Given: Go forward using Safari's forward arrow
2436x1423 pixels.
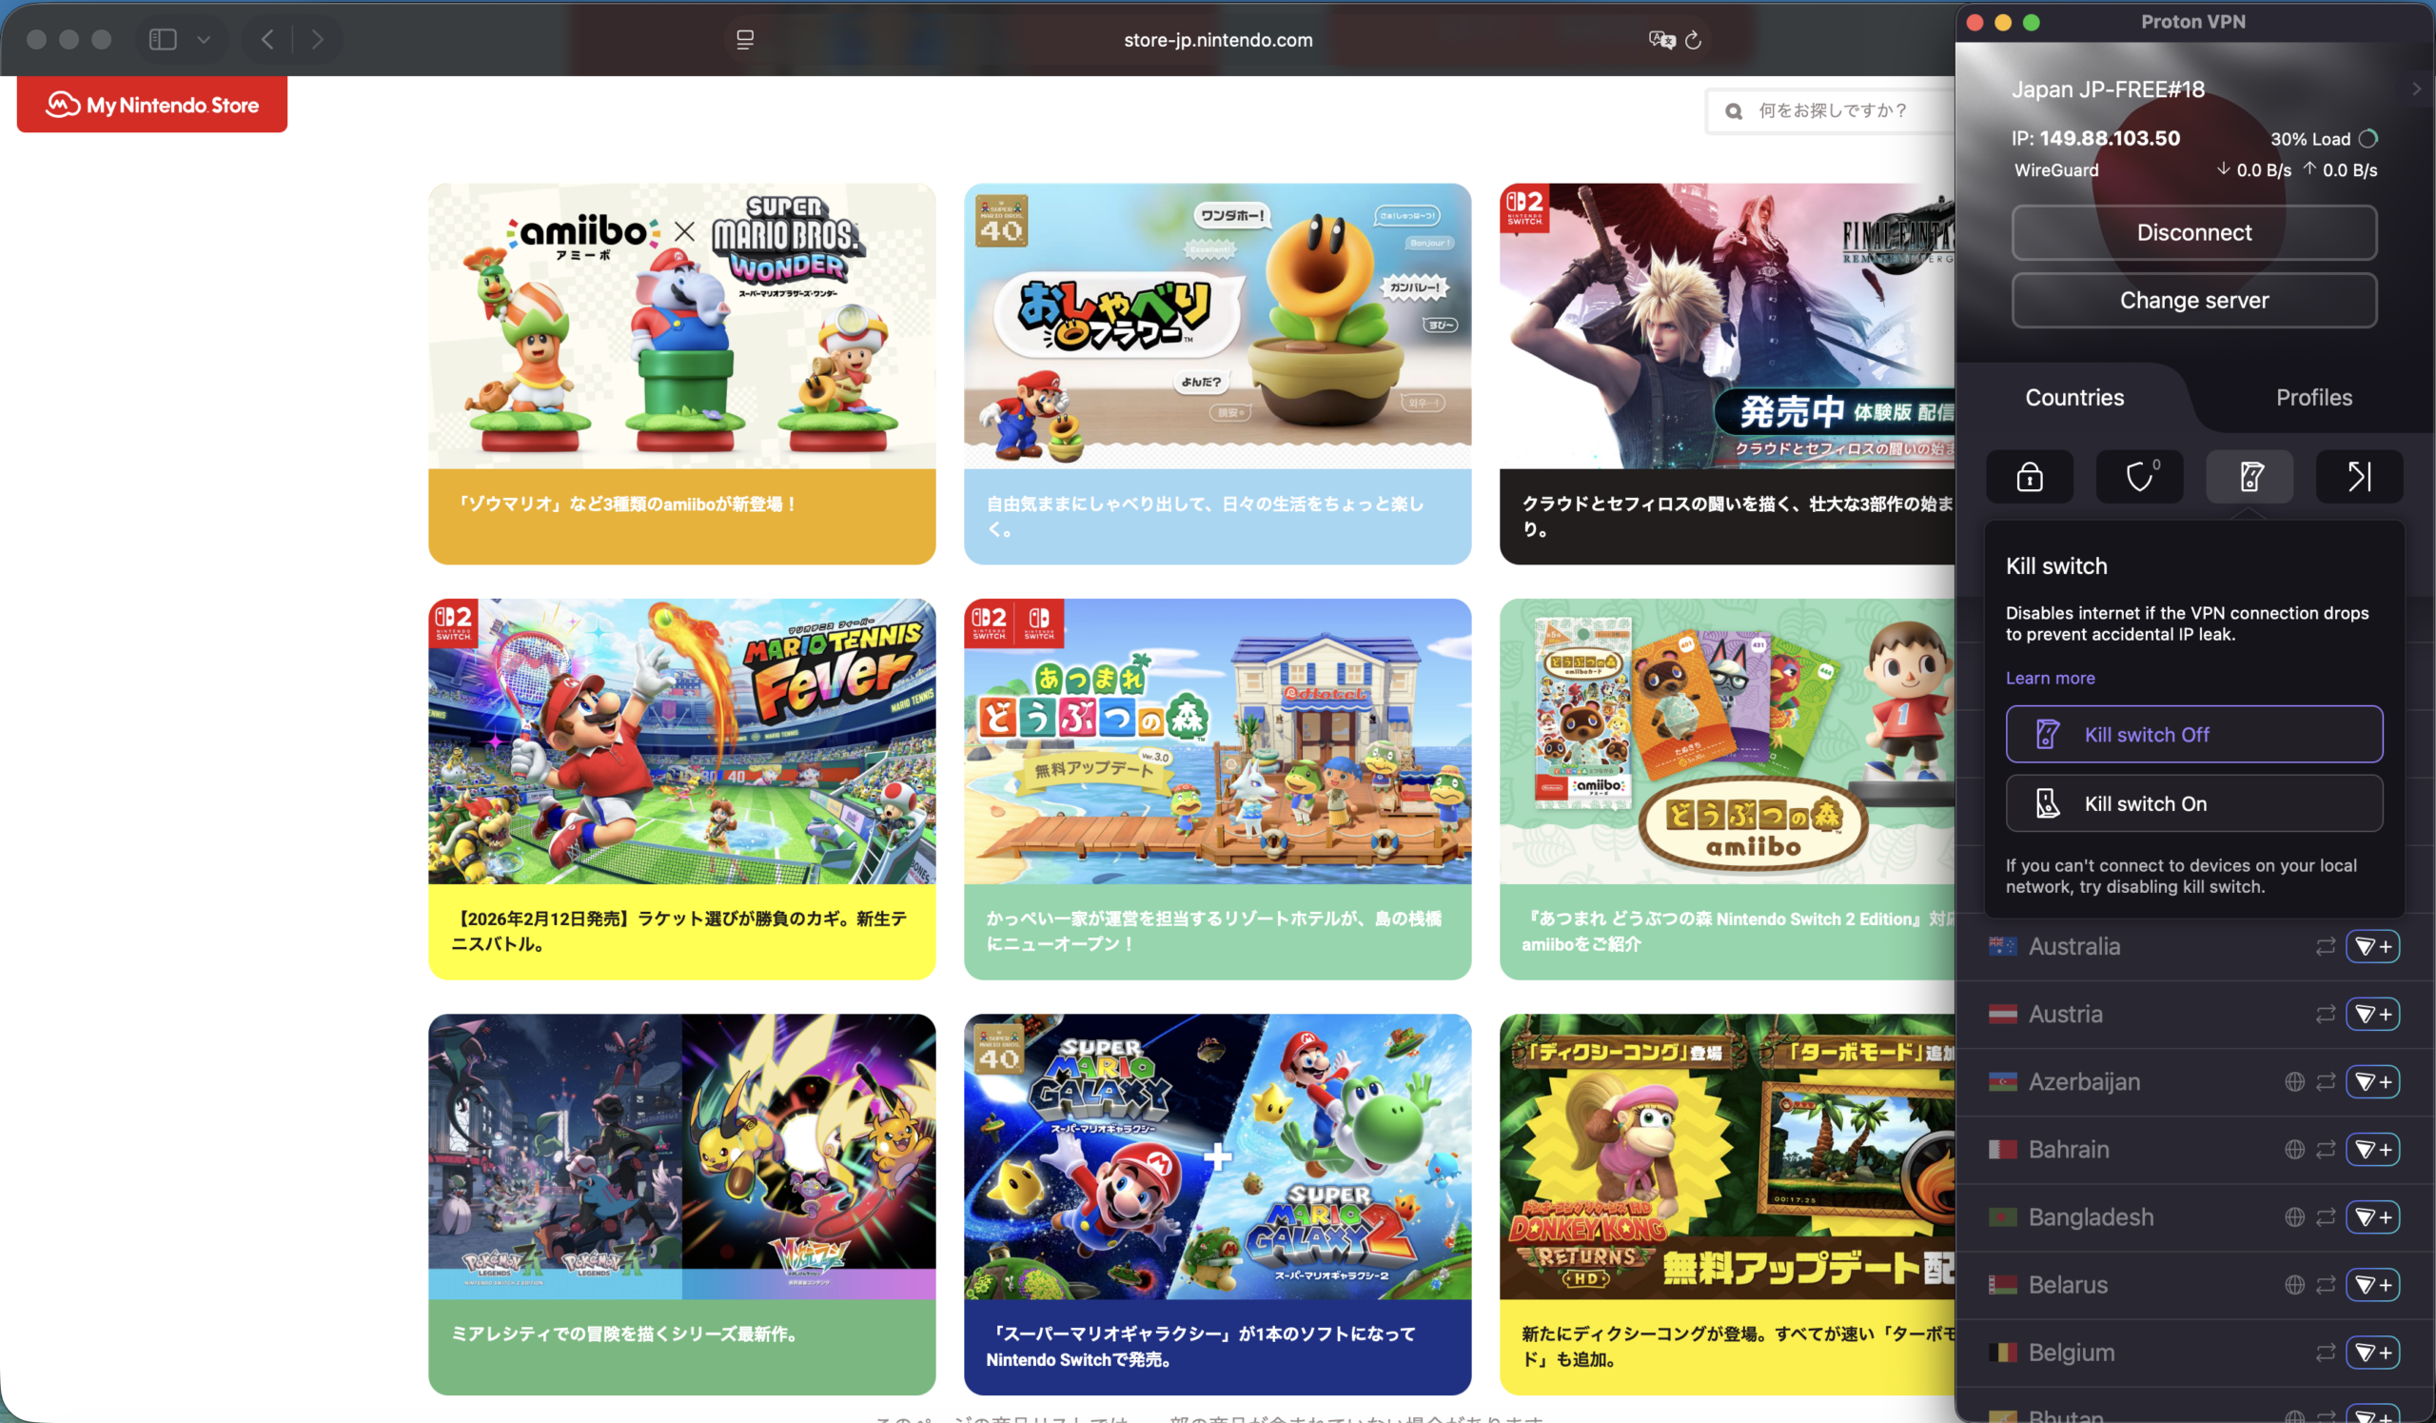Looking at the screenshot, I should [317, 40].
